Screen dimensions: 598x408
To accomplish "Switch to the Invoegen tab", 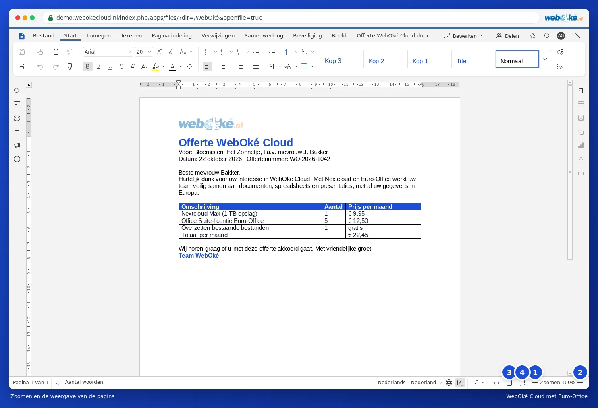I will click(x=99, y=36).
